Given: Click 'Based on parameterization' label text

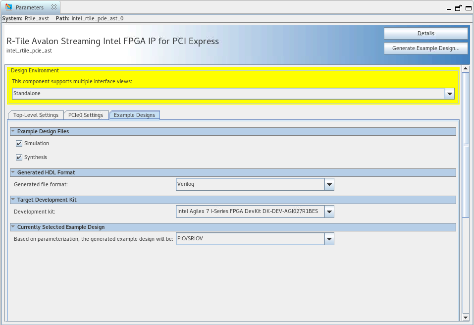Looking at the screenshot, I should coord(94,239).
